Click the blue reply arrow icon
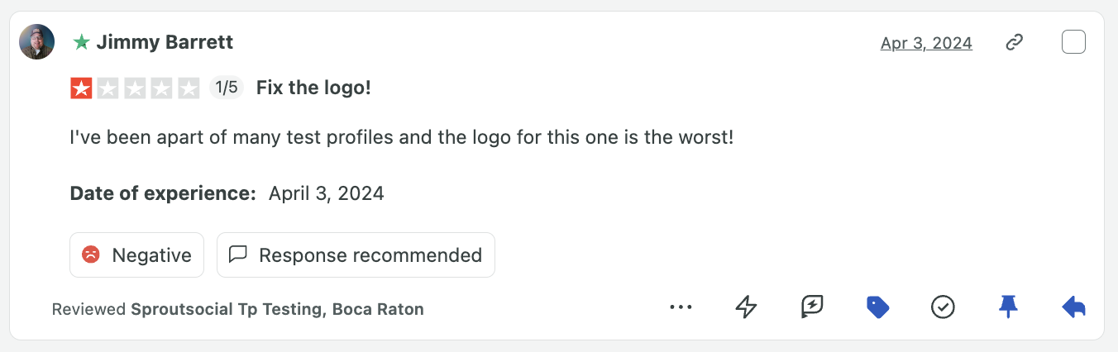Viewport: 1118px width, 352px height. (x=1073, y=307)
